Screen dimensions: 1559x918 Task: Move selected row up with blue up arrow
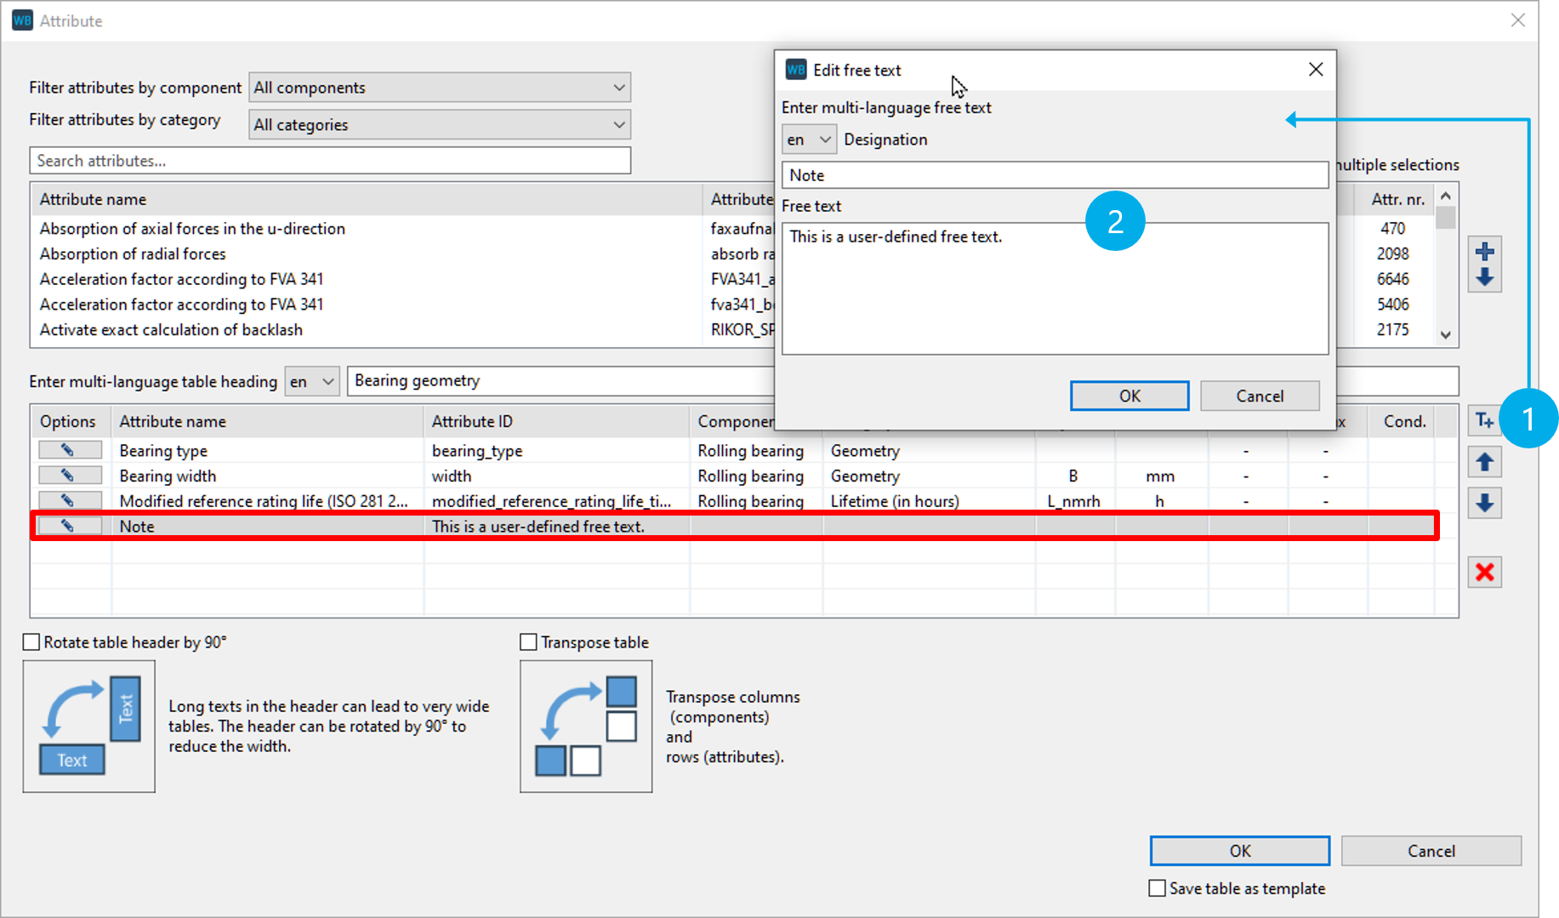[x=1484, y=462]
